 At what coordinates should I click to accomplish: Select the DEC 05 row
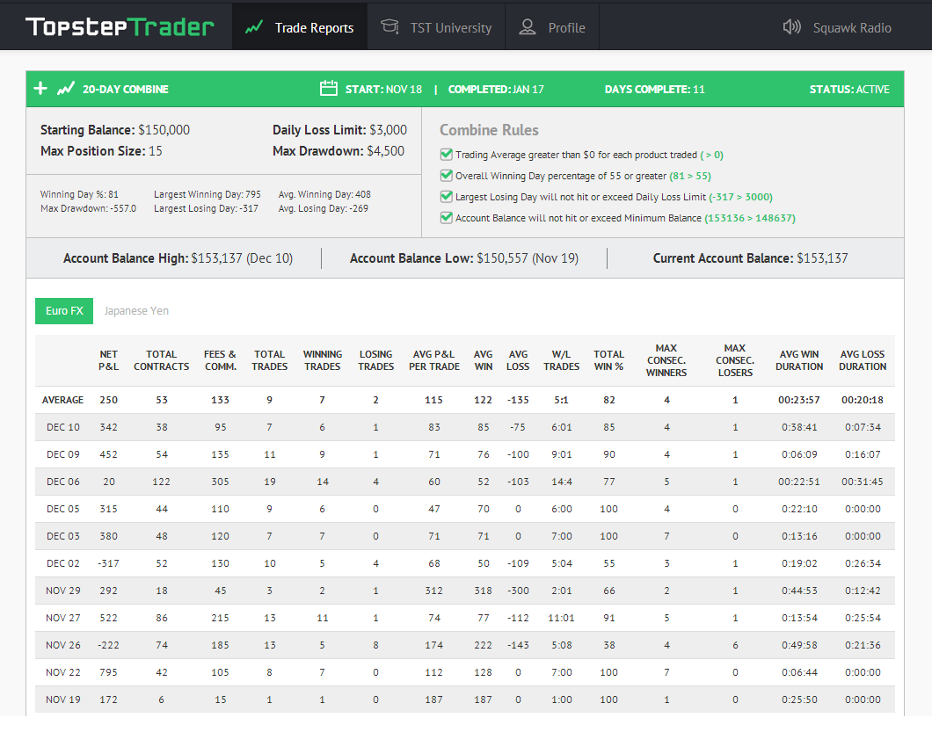pos(465,509)
